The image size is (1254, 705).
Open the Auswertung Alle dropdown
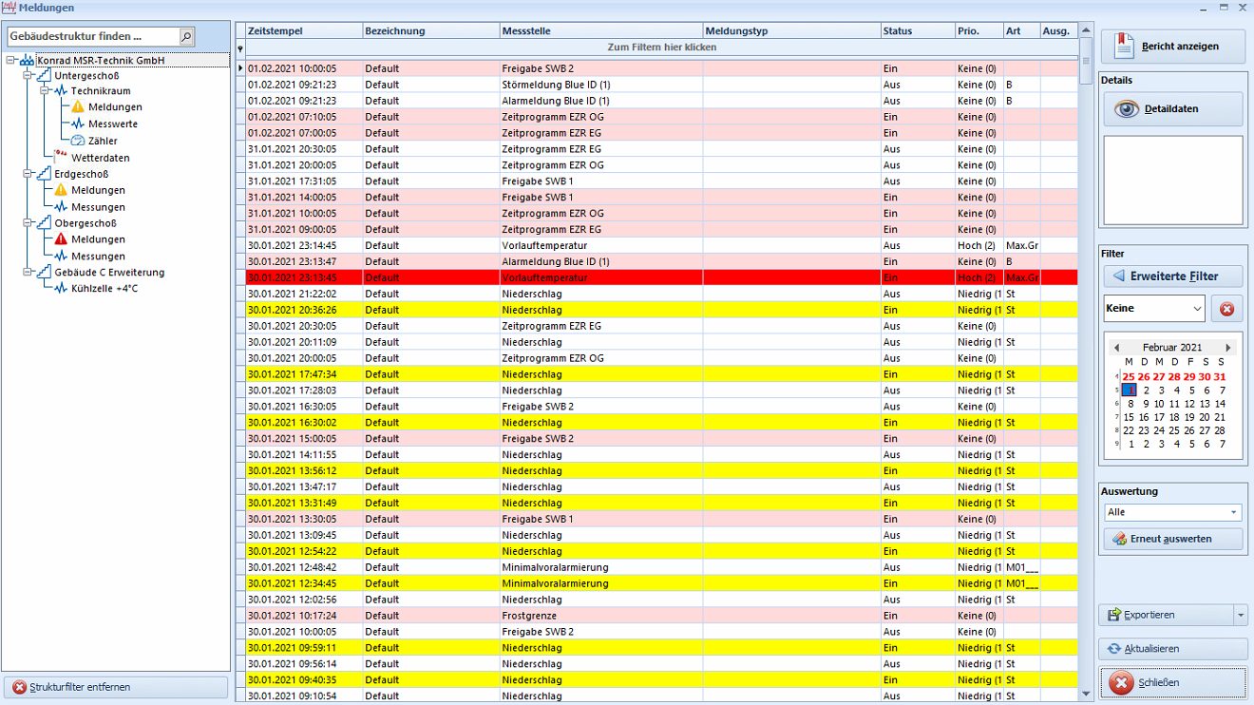[1233, 512]
